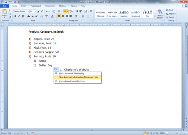This screenshot has height=135, width=188.
Task: Open the File tab
Action: 5,6
